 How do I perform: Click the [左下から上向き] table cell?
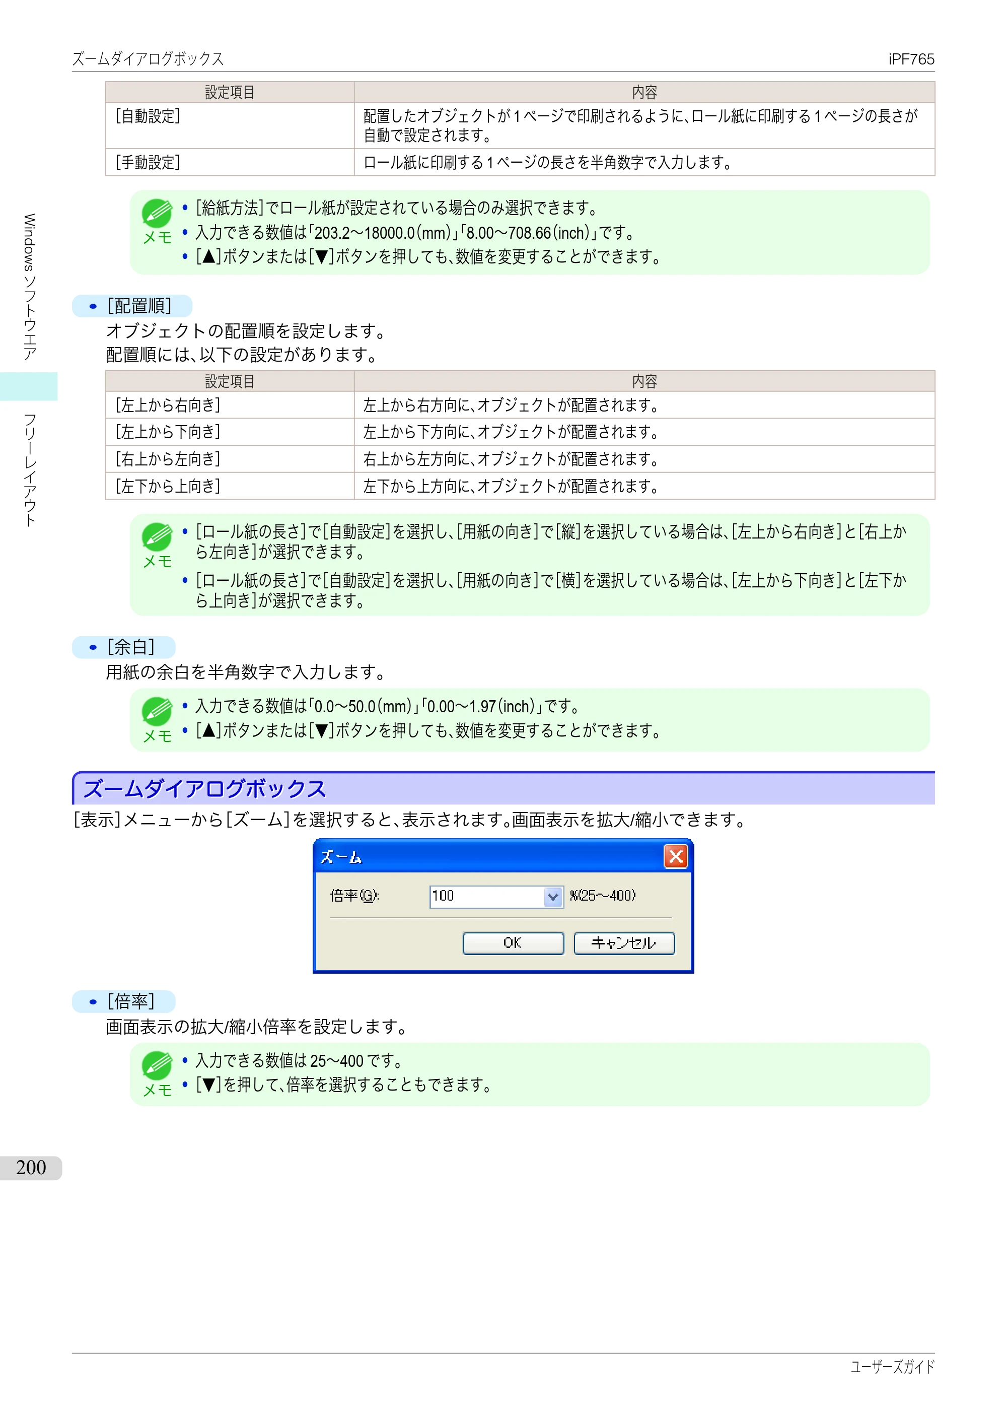pos(230,486)
